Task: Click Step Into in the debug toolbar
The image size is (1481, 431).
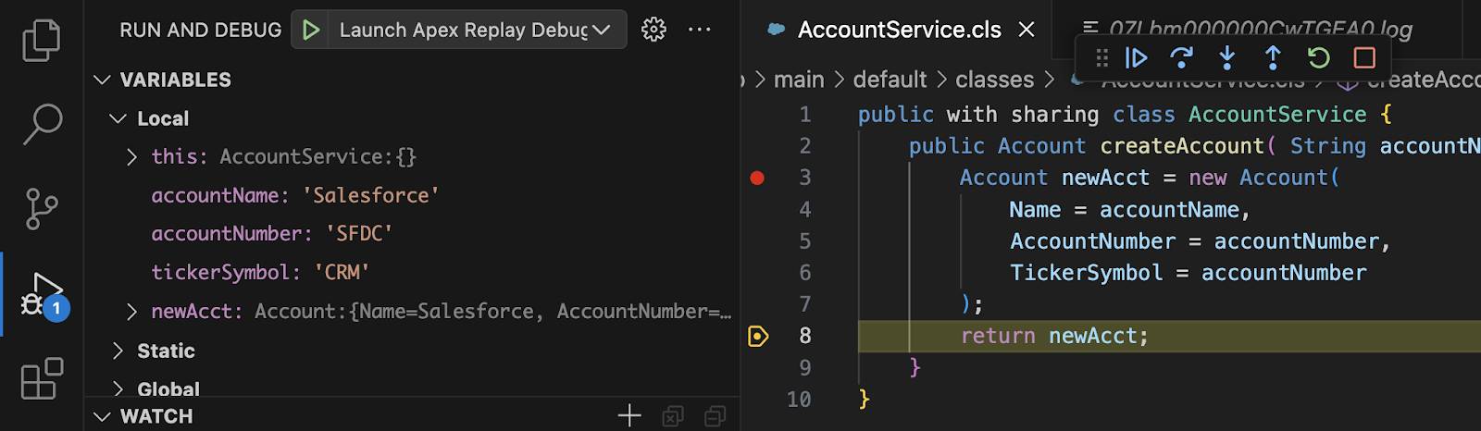Action: coord(1226,58)
